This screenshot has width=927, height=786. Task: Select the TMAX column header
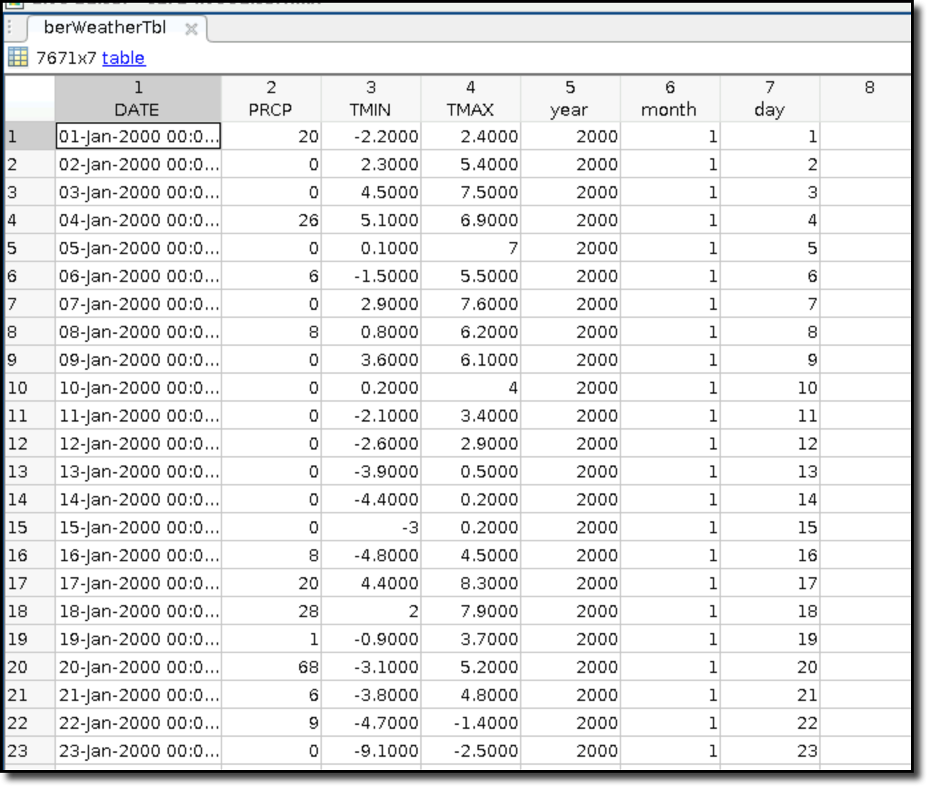click(x=470, y=98)
